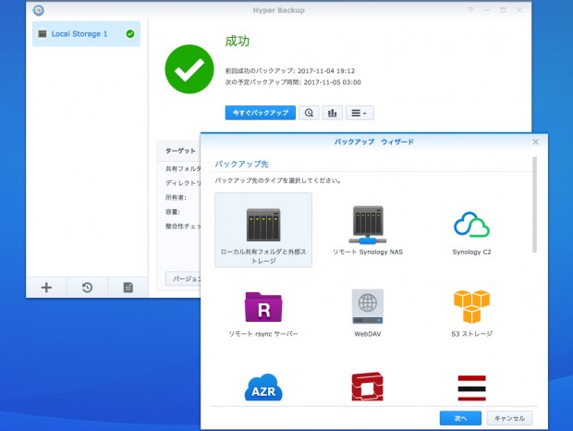Screen dimensions: 573x431
Task: Choose Remote Synology NAS destination
Action: click(368, 230)
